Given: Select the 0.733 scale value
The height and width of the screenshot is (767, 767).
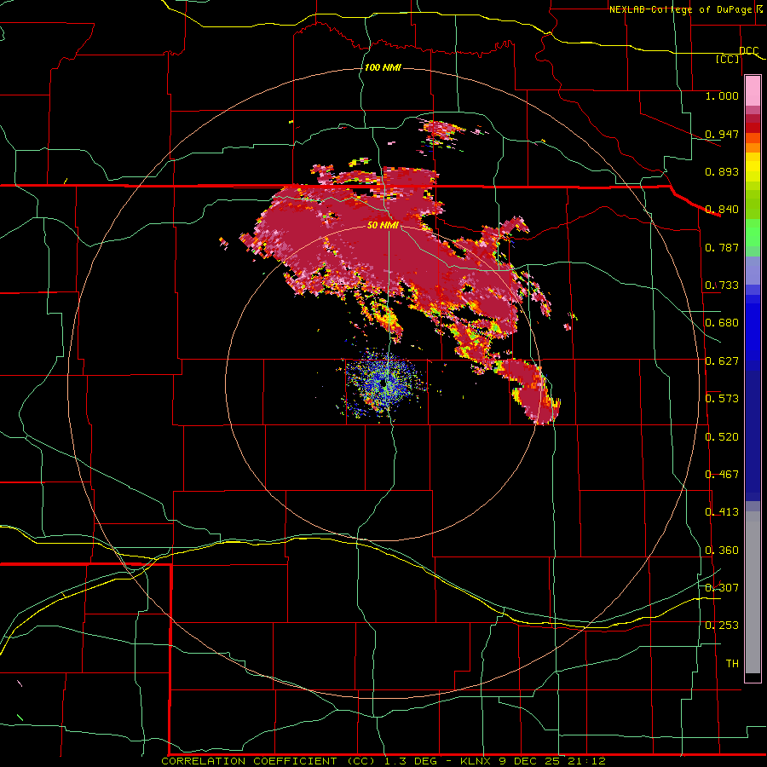Looking at the screenshot, I should (x=722, y=285).
